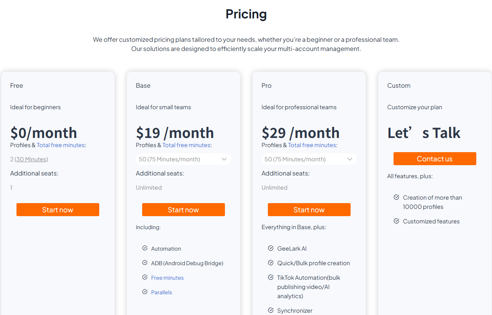Click the chevron arrow in Base plan selector
The image size is (492, 315).
[x=224, y=159]
